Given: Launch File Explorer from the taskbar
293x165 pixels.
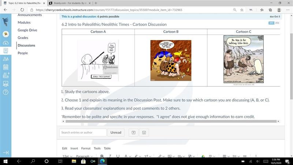Looking at the screenshot, I should click(74, 161).
